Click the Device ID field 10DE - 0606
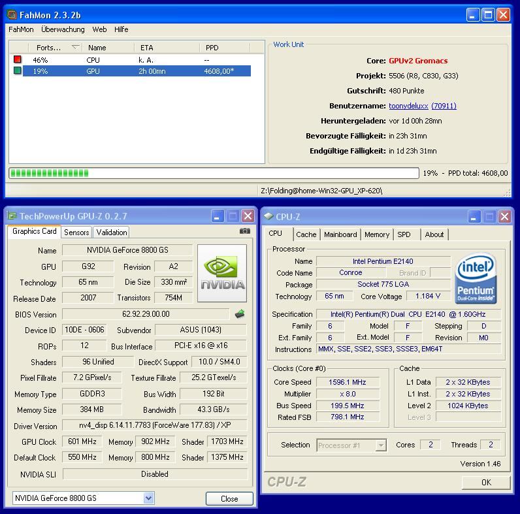This screenshot has width=520, height=514. pos(84,330)
